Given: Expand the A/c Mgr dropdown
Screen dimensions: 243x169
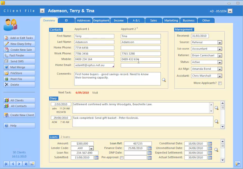Looking at the screenshot, I should [220, 69].
